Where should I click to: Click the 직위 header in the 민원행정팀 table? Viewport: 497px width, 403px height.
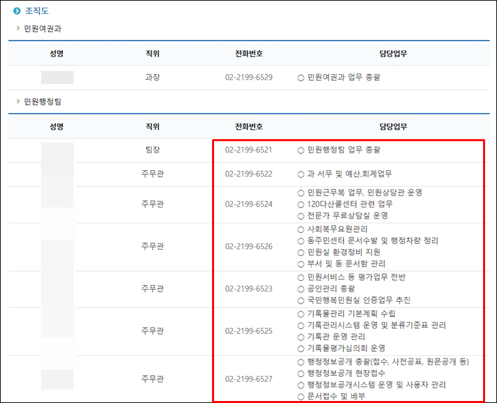coord(152,127)
